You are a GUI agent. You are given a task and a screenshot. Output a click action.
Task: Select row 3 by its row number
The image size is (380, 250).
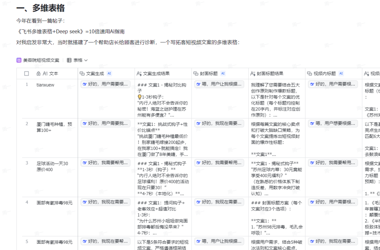click(27, 163)
